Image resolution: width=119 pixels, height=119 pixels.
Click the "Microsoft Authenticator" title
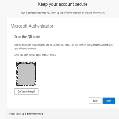click(x=32, y=26)
